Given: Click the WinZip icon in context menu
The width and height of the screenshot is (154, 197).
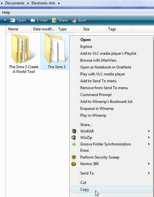Looking at the screenshot, I should coord(74,137).
